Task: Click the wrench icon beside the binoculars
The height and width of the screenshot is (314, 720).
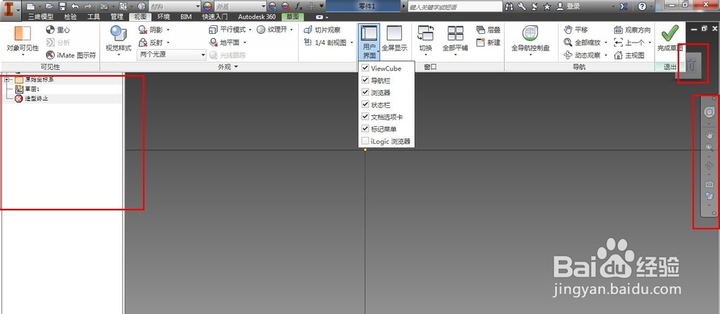Action: (521, 6)
